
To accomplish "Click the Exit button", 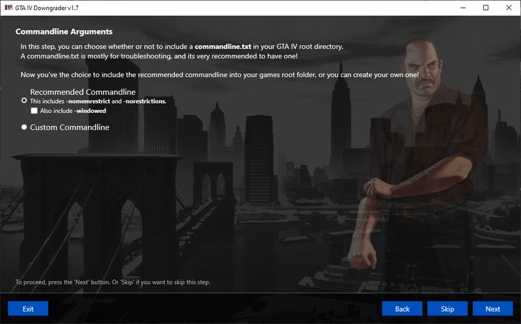I will coord(28,309).
